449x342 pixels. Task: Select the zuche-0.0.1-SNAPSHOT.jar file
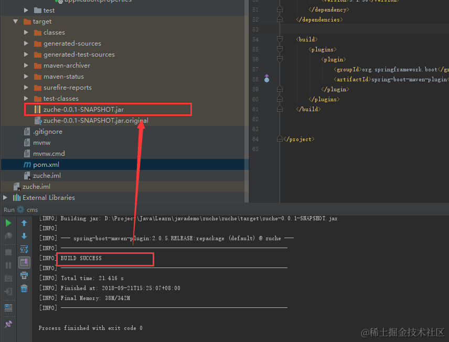[x=84, y=109]
